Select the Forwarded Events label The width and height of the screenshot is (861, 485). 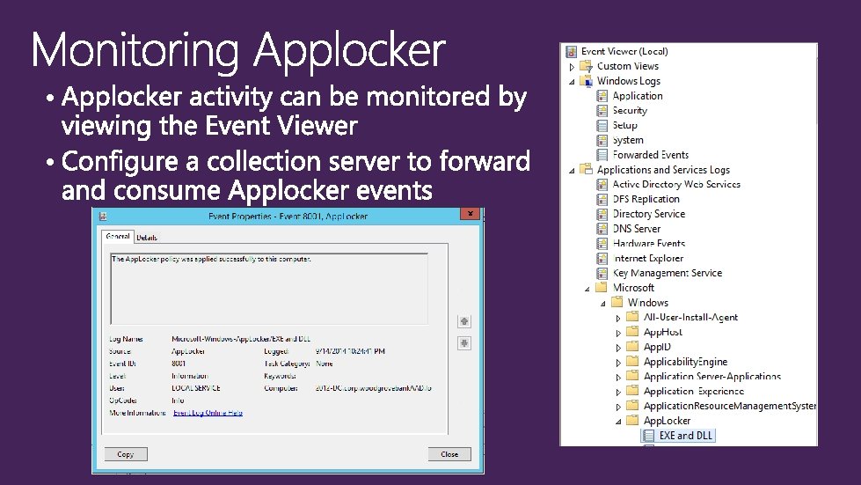(651, 155)
